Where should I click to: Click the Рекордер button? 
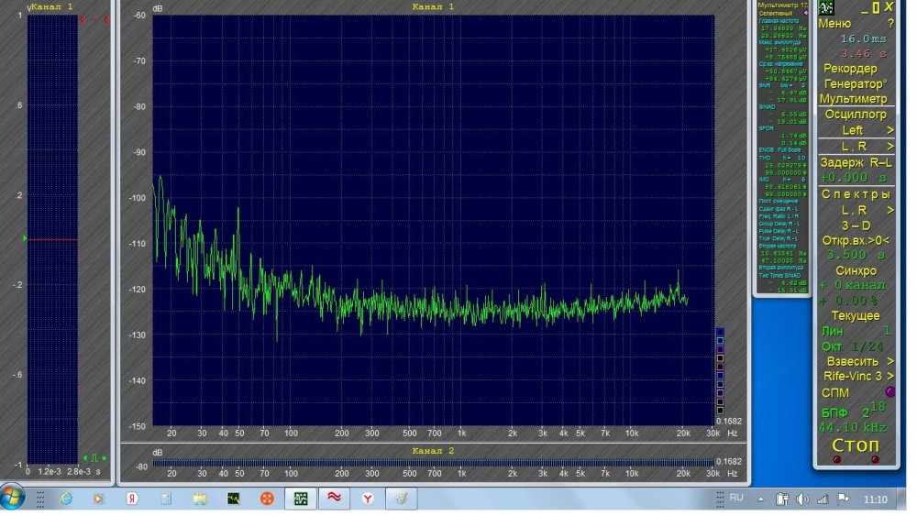point(850,69)
